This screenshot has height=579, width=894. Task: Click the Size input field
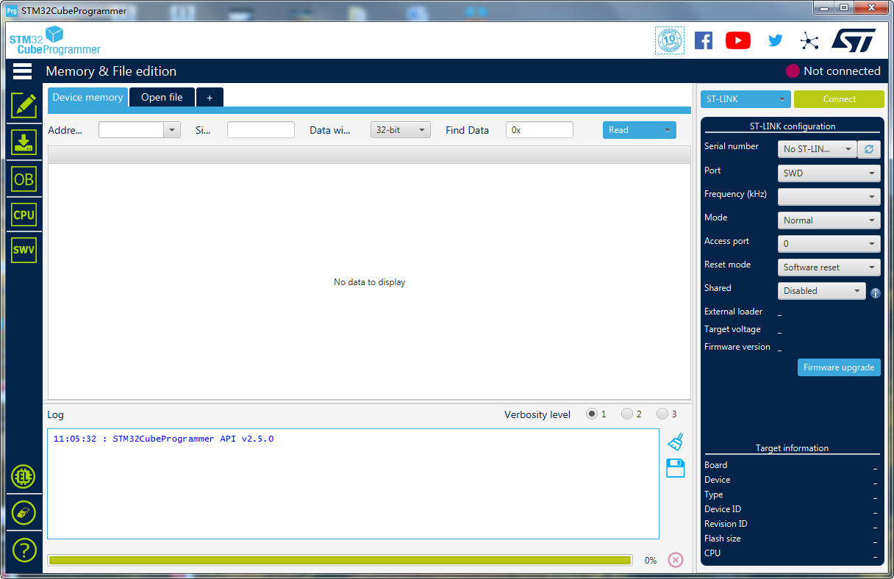pyautogui.click(x=261, y=130)
